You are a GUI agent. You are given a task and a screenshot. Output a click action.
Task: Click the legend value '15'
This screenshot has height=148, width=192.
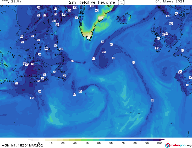pyautogui.click(x=51, y=143)
